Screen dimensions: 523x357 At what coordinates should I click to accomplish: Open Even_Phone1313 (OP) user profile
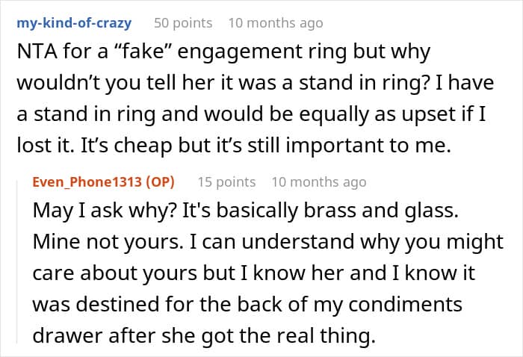103,182
